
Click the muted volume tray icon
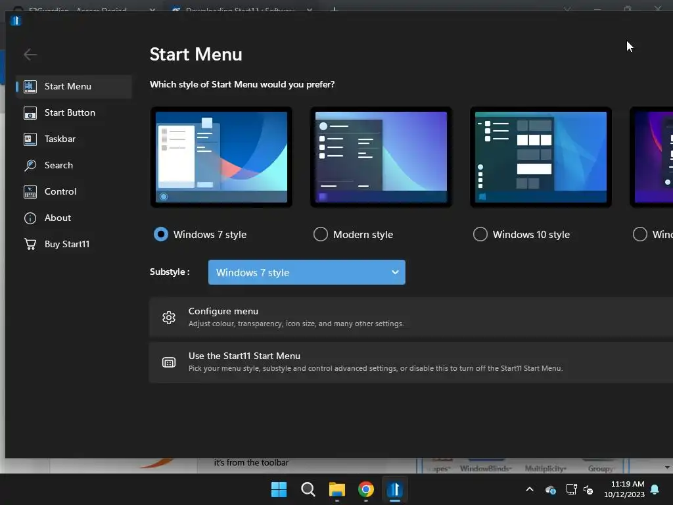pos(588,489)
